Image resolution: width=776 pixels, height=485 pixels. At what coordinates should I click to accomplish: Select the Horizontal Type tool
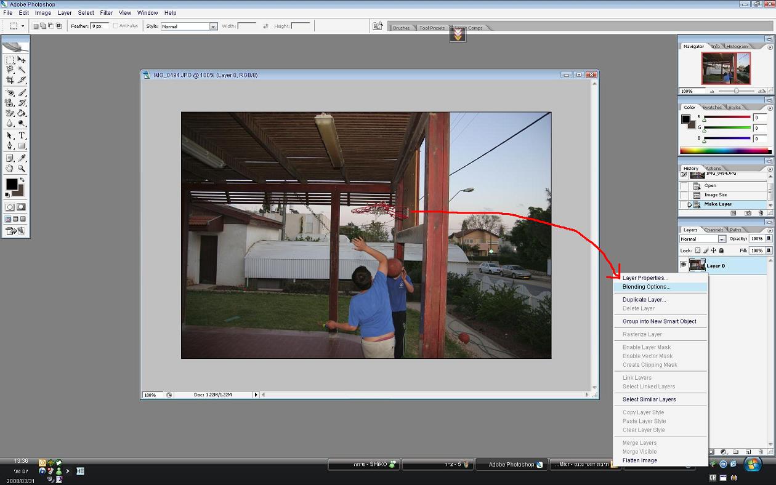click(x=22, y=135)
